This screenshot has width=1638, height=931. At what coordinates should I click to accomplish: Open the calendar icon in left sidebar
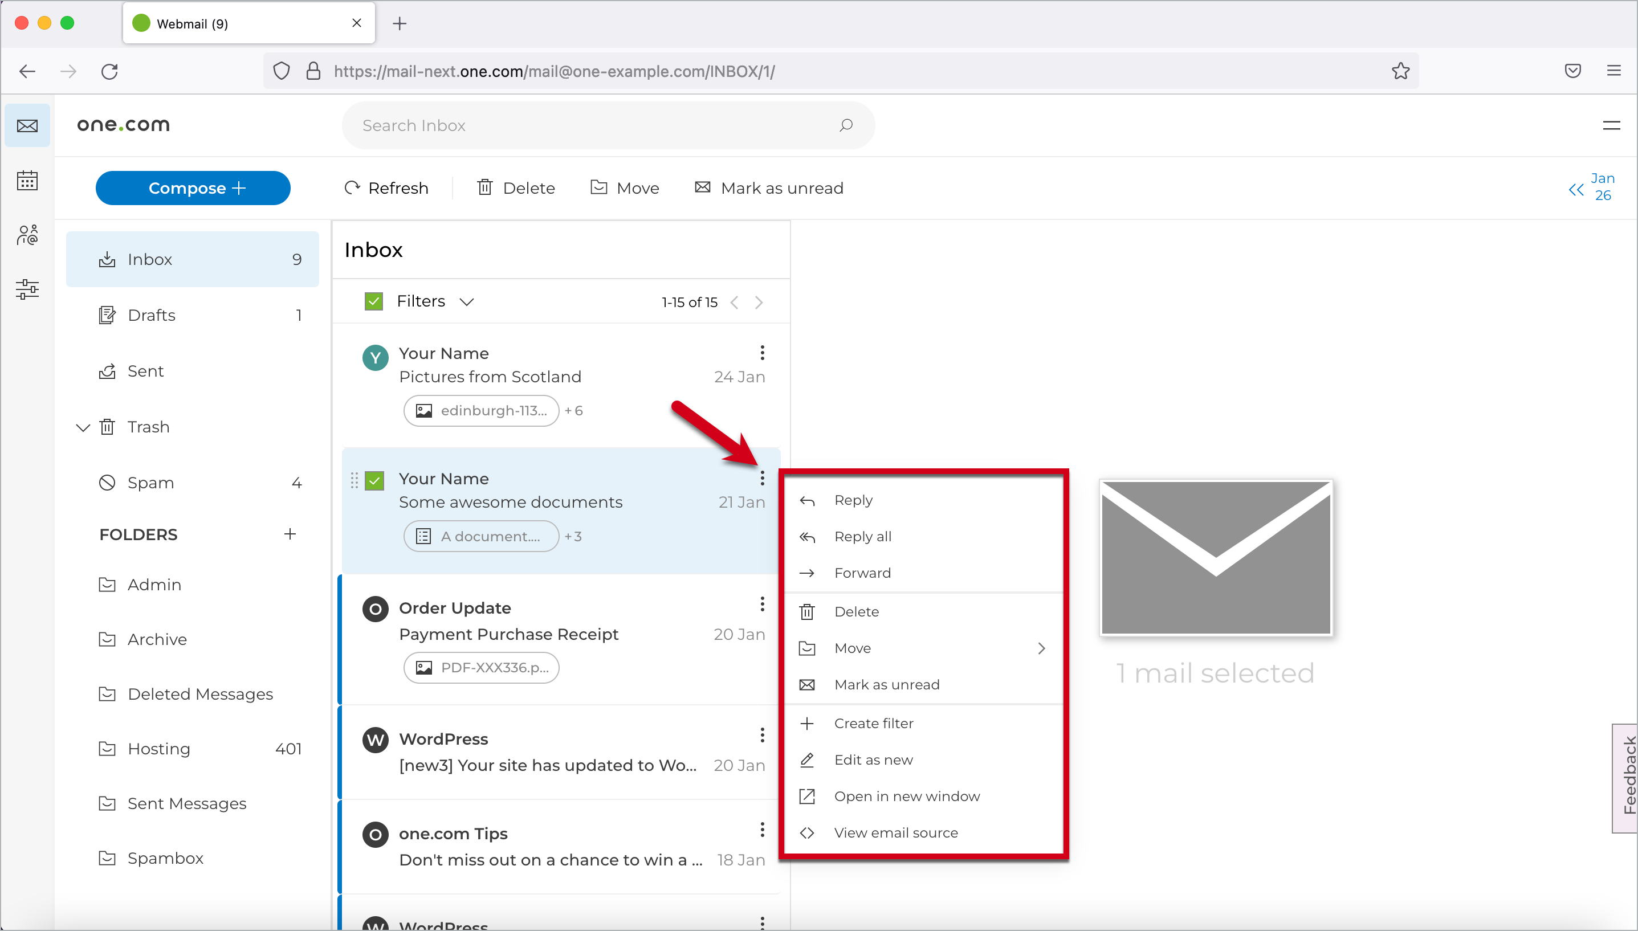click(27, 181)
